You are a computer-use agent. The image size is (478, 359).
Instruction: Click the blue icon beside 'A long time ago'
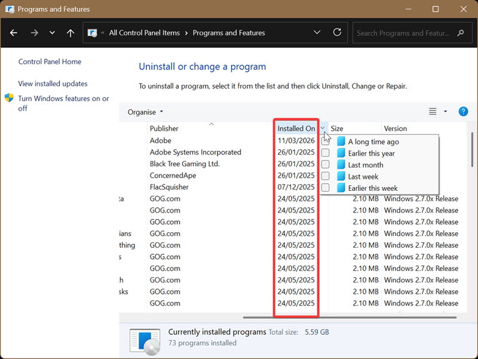tap(341, 141)
